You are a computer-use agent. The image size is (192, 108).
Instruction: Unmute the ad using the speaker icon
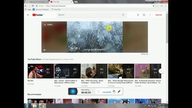coord(45,50)
